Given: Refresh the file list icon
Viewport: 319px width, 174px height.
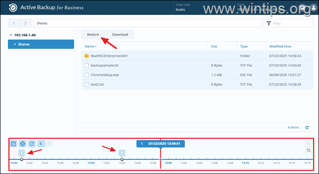Looking at the screenshot, I should (x=307, y=127).
